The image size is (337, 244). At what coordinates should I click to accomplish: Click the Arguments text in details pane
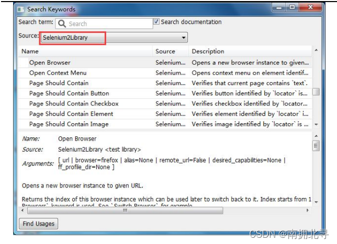point(172,164)
